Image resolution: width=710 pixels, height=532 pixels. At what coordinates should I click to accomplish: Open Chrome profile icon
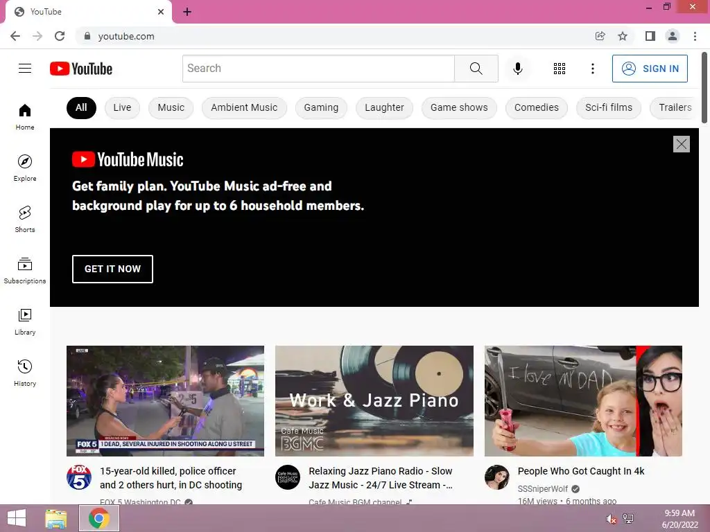click(673, 36)
